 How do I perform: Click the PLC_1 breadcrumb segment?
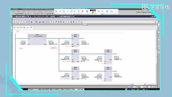click(x=41, y=16)
